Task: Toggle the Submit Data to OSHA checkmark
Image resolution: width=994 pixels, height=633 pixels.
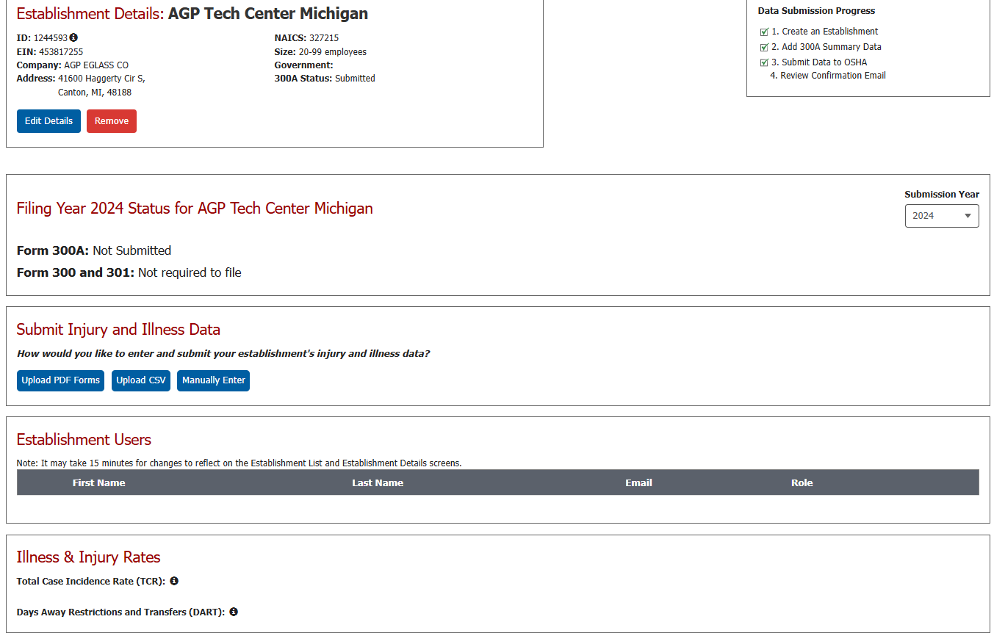Action: pyautogui.click(x=764, y=62)
